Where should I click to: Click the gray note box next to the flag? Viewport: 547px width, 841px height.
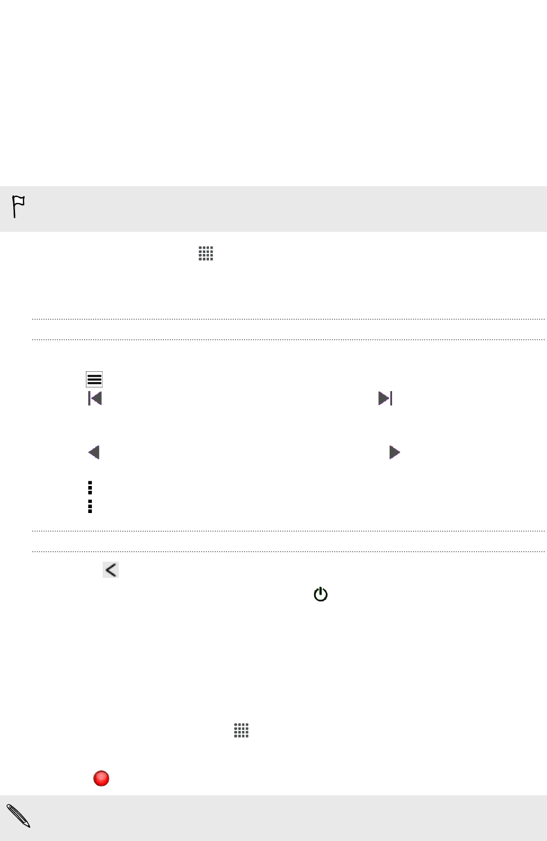273,209
